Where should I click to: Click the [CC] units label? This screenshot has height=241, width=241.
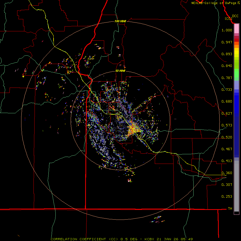tap(228, 18)
